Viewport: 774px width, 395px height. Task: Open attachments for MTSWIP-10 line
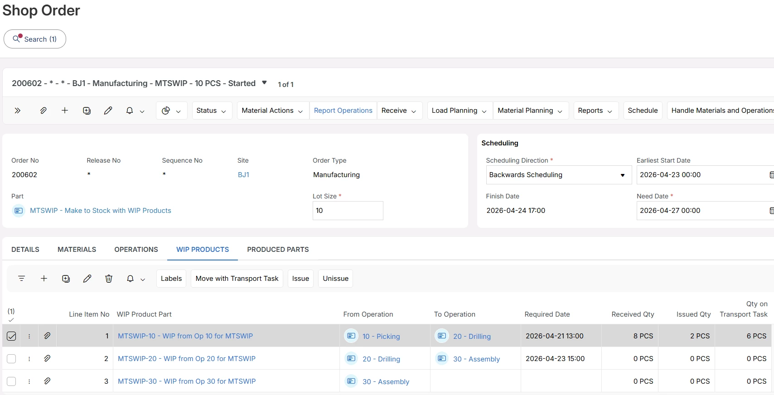(x=47, y=336)
